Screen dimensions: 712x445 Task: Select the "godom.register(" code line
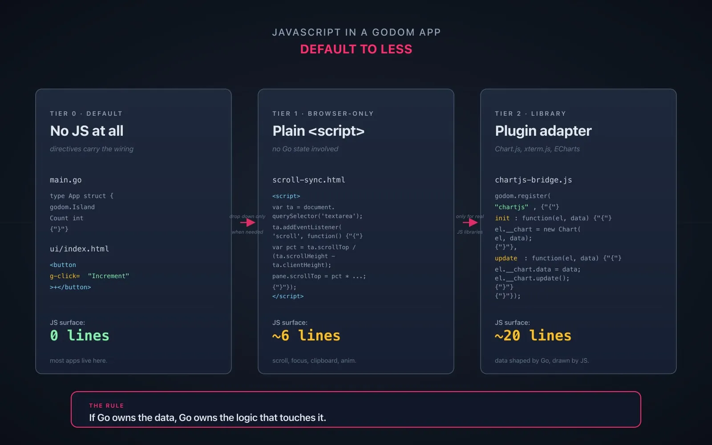523,196
